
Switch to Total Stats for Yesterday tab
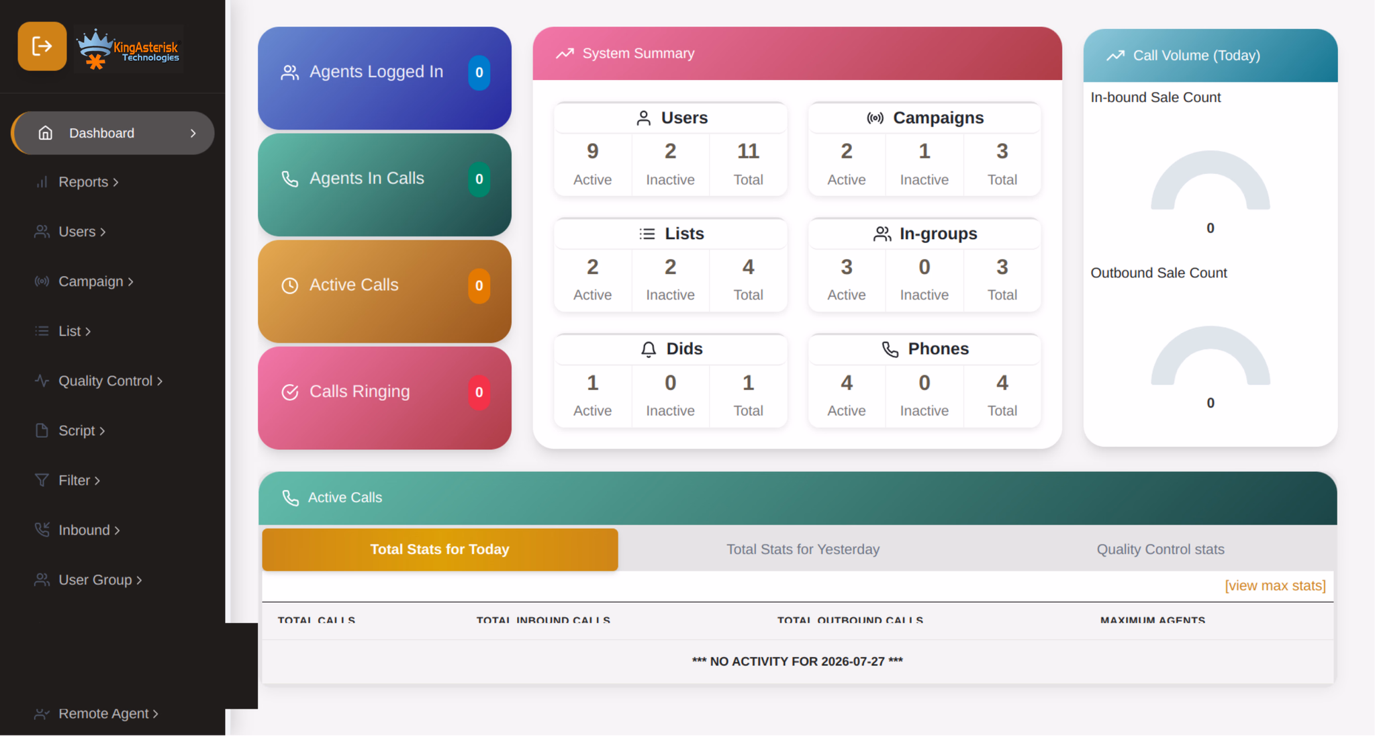point(802,549)
